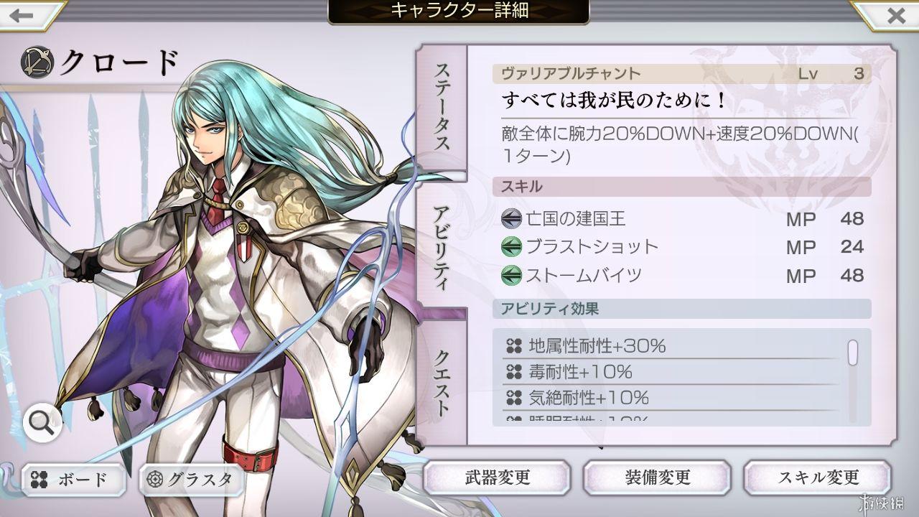Click the 気絶耐性+10% ability icon
The height and width of the screenshot is (517, 919).
513,397
